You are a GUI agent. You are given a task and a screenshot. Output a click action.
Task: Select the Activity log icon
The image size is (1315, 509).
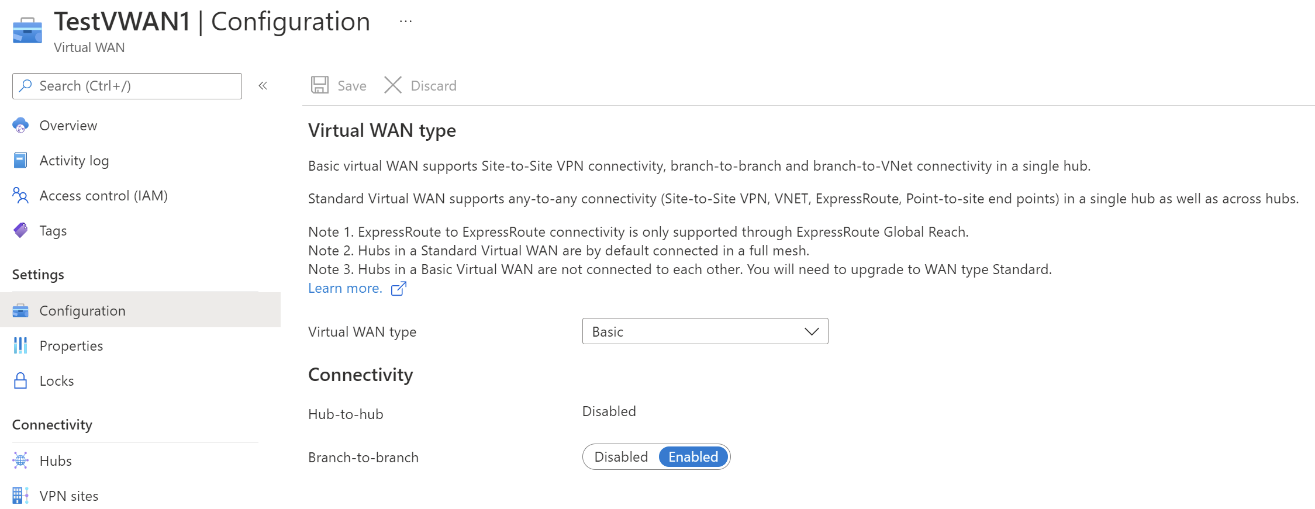(x=20, y=160)
